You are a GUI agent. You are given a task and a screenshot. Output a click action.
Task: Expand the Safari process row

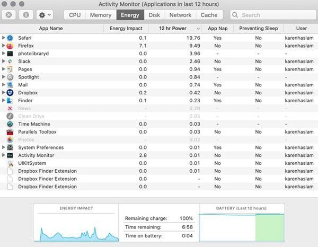(x=4, y=38)
